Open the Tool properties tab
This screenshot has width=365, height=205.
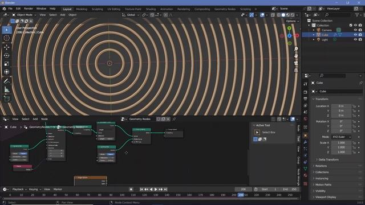point(306,84)
